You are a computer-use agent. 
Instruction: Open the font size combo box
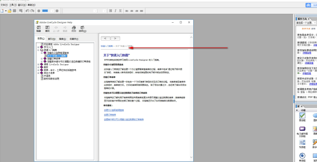[x=102, y=11]
